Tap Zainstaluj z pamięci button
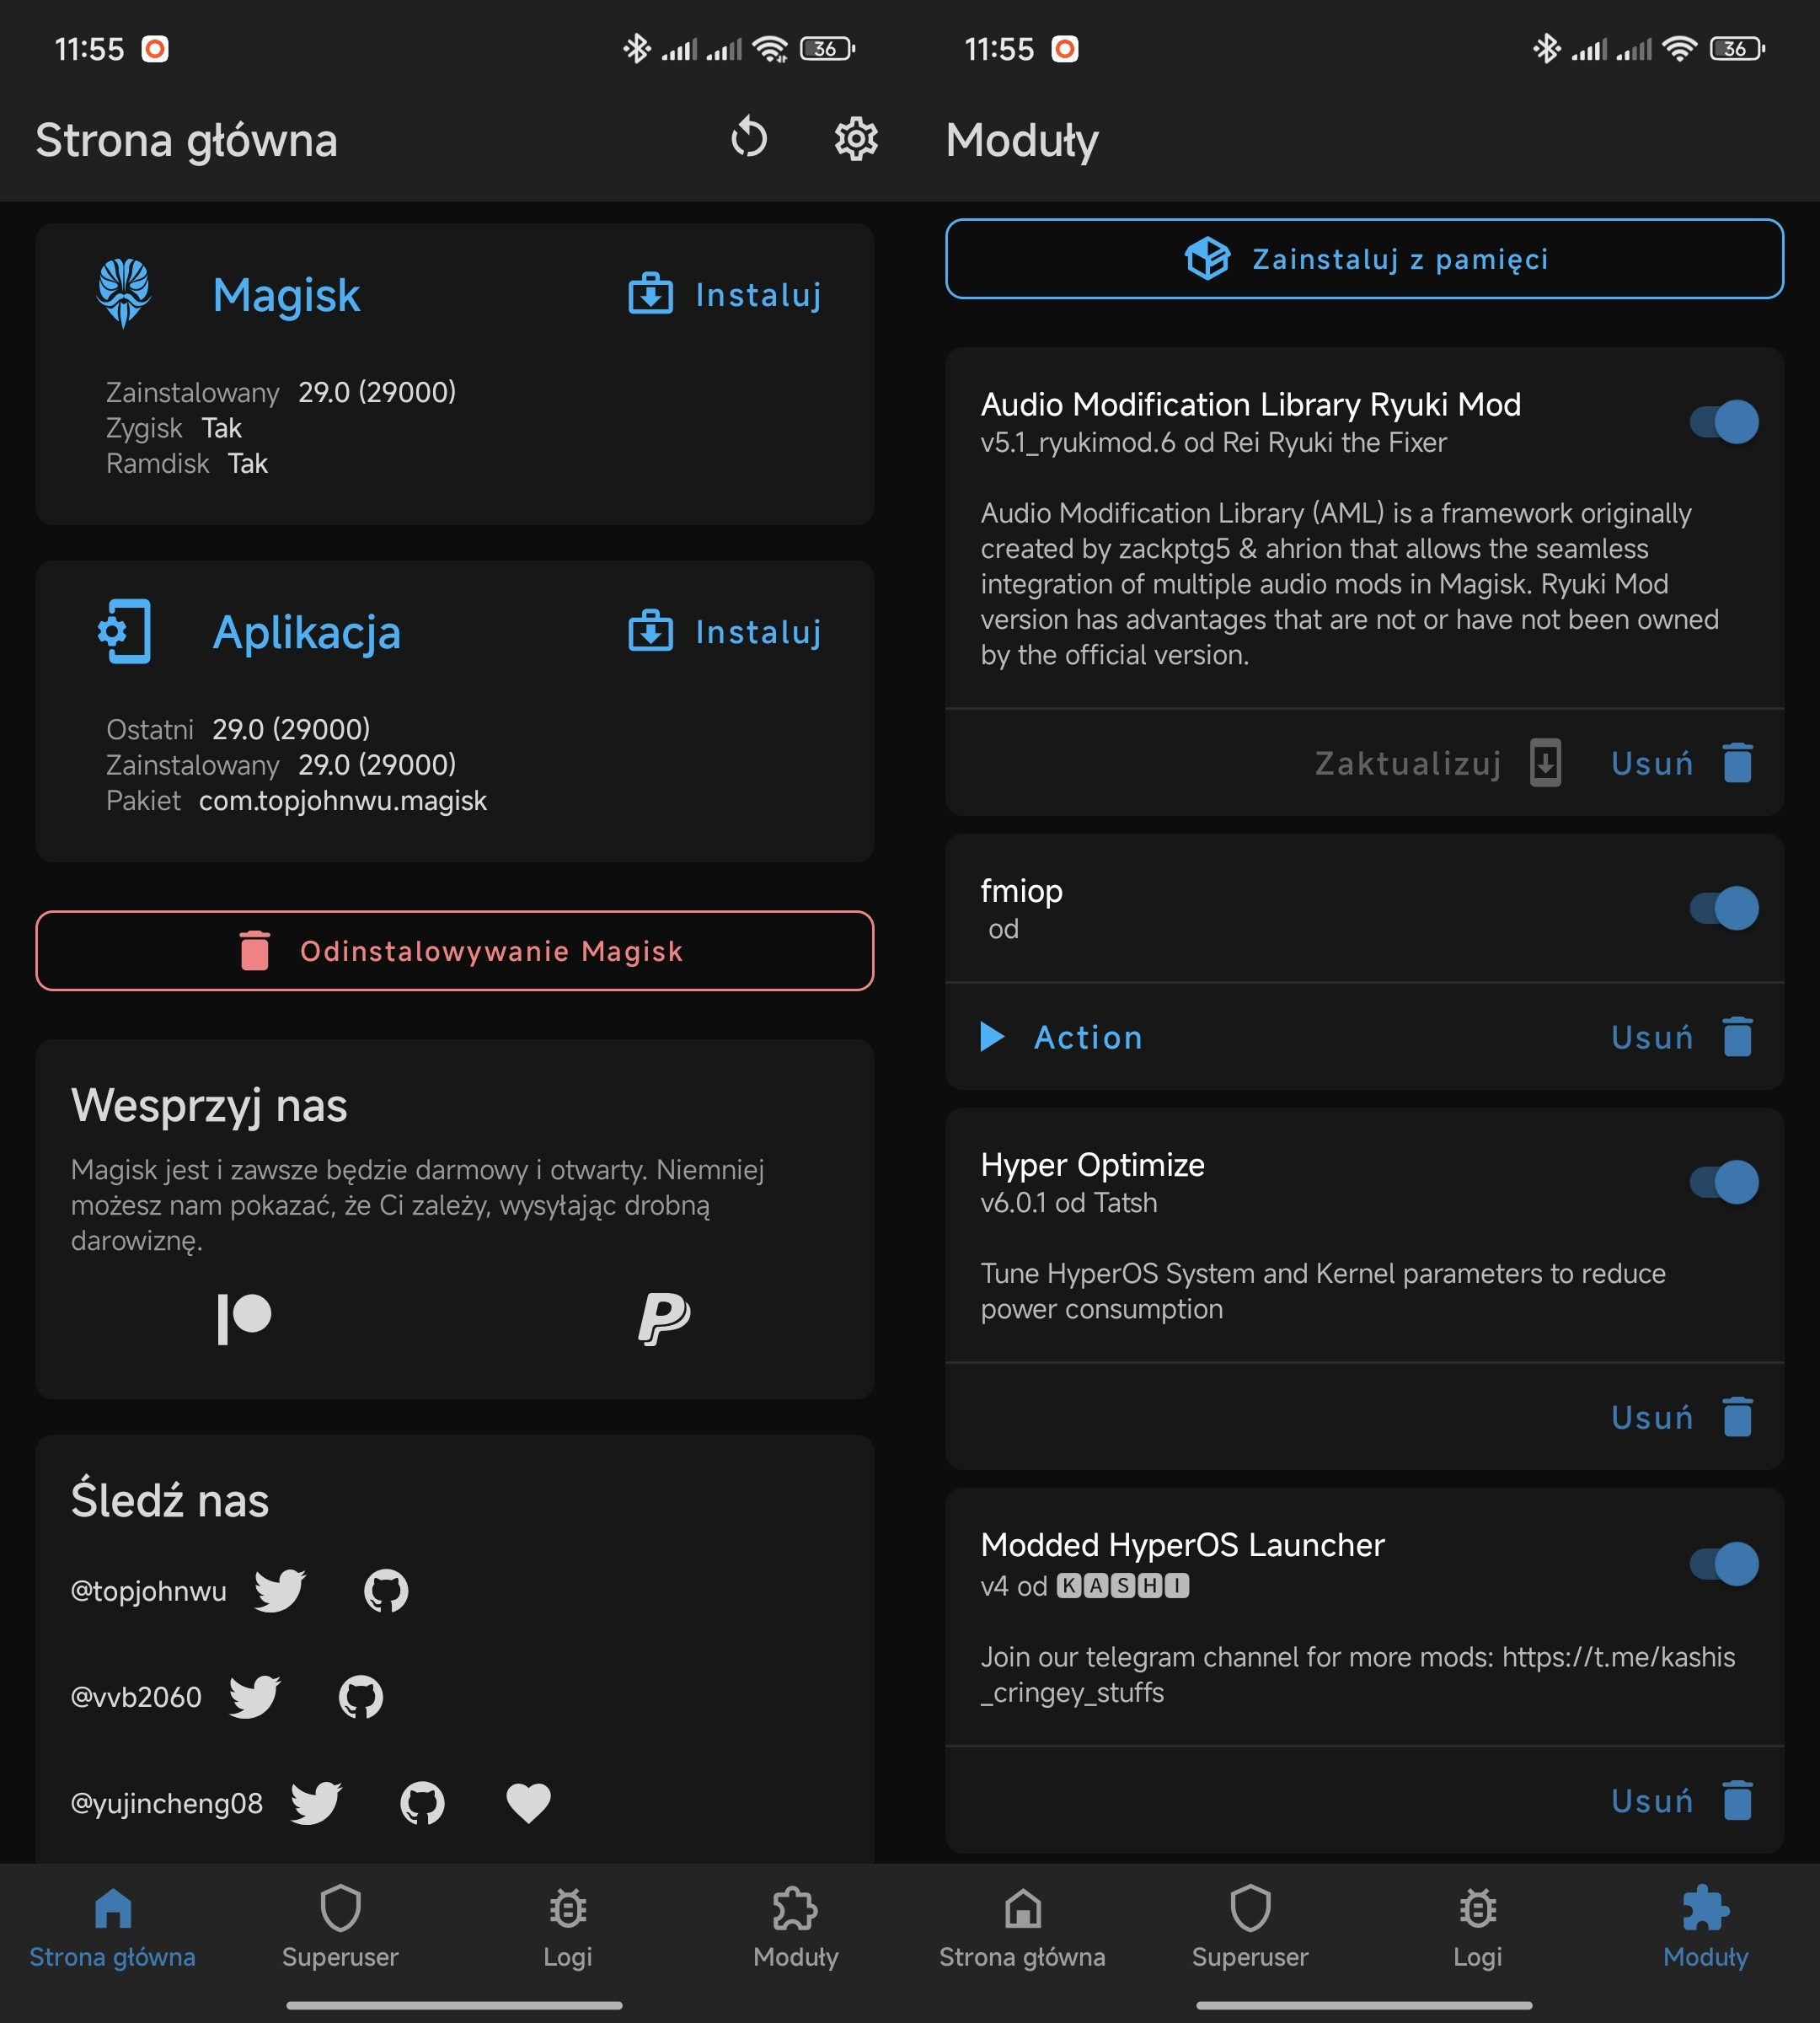 pos(1364,259)
